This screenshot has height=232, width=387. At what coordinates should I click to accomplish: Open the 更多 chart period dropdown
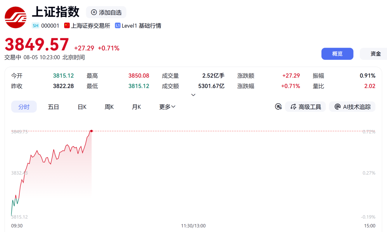(x=167, y=107)
